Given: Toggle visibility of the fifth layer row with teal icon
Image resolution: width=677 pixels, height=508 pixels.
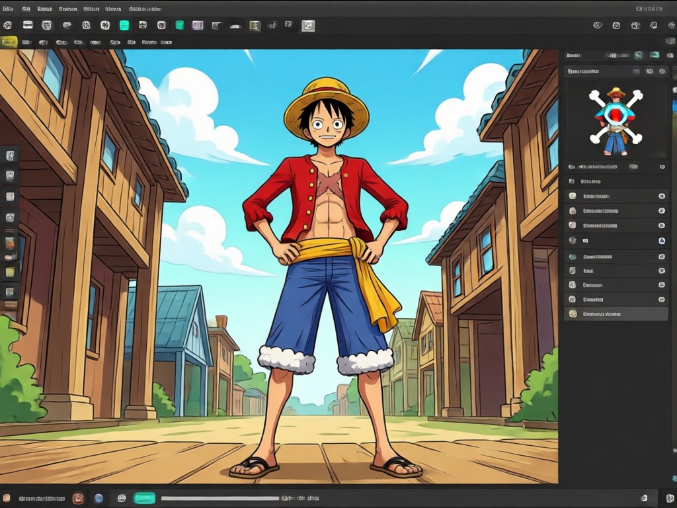Looking at the screenshot, I should [661, 257].
